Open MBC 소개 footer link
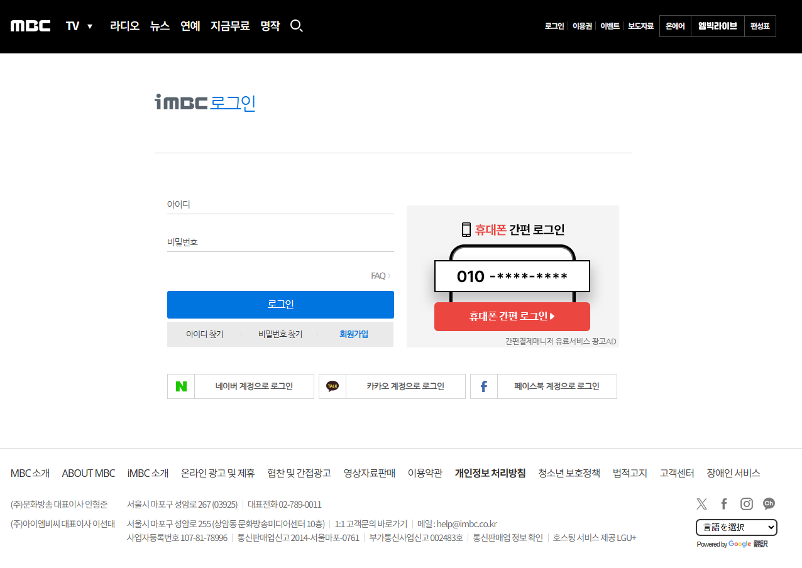This screenshot has height=568, width=802. pyautogui.click(x=30, y=473)
